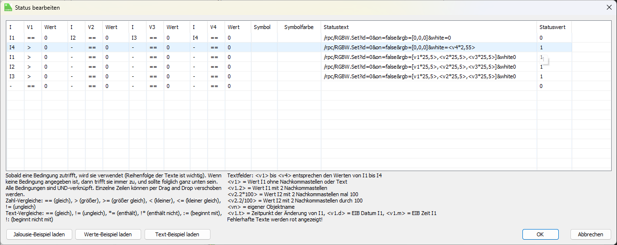Select statustext containing white=<v4*2,55>

pyautogui.click(x=399, y=47)
